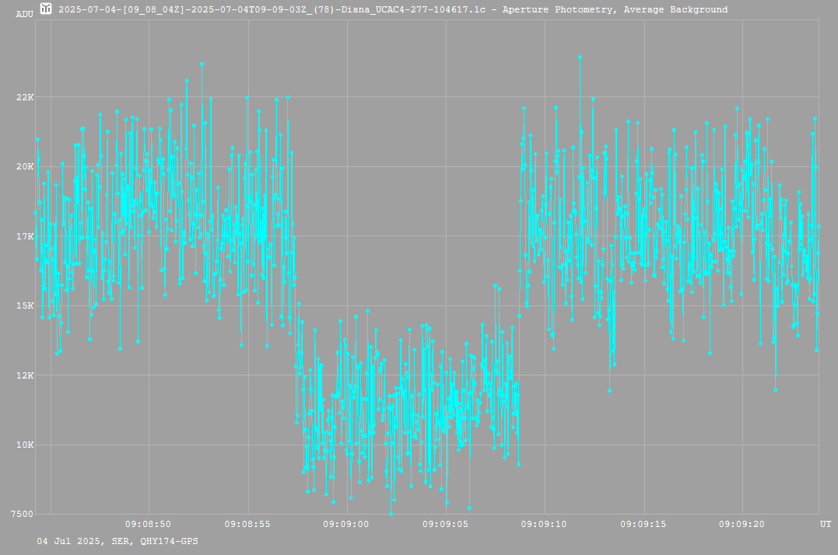Select the 22K y-axis label
Image resolution: width=838 pixels, height=555 pixels.
tap(26, 97)
